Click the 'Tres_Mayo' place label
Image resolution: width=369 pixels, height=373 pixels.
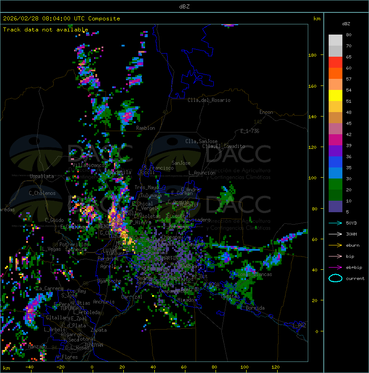coord(146,187)
